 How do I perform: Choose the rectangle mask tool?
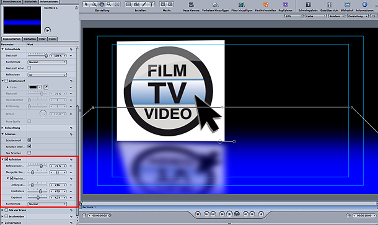[163, 4]
